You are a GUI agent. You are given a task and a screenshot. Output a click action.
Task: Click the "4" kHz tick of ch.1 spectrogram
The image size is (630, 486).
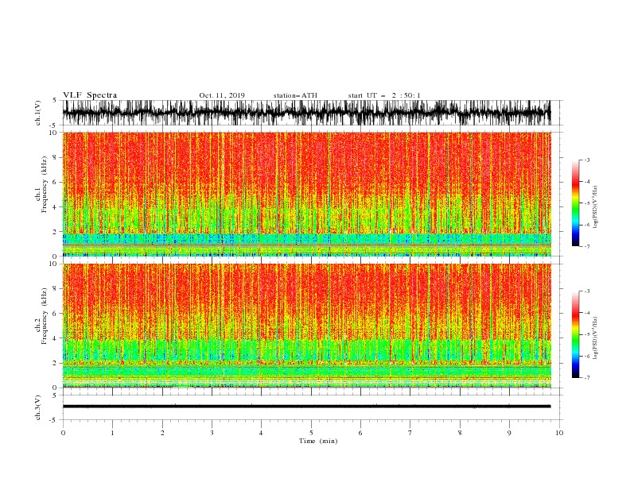point(56,207)
